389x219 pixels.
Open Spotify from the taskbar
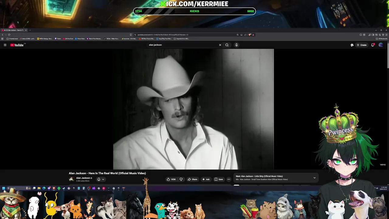coord(59,188)
